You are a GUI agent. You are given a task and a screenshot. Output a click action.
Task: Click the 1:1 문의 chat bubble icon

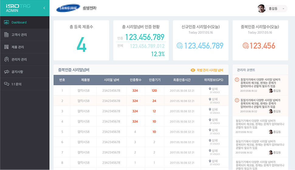(x=6, y=84)
